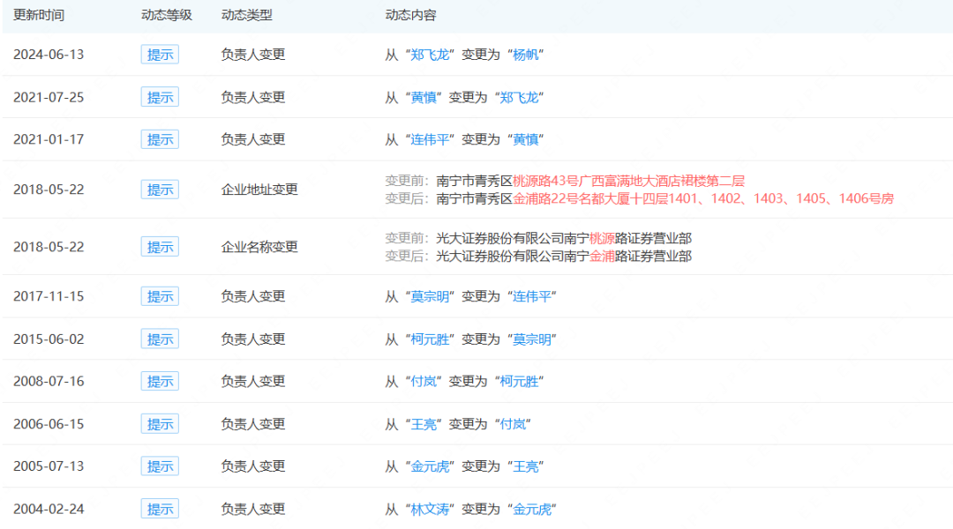
Task: Open 金元虎 link in 2004-02-24 row
Action: tap(532, 509)
